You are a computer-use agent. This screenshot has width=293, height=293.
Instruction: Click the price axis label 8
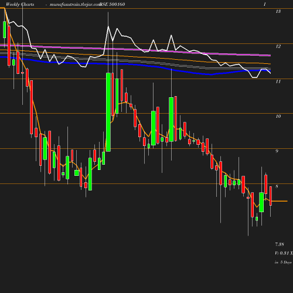pyautogui.click(x=277, y=186)
